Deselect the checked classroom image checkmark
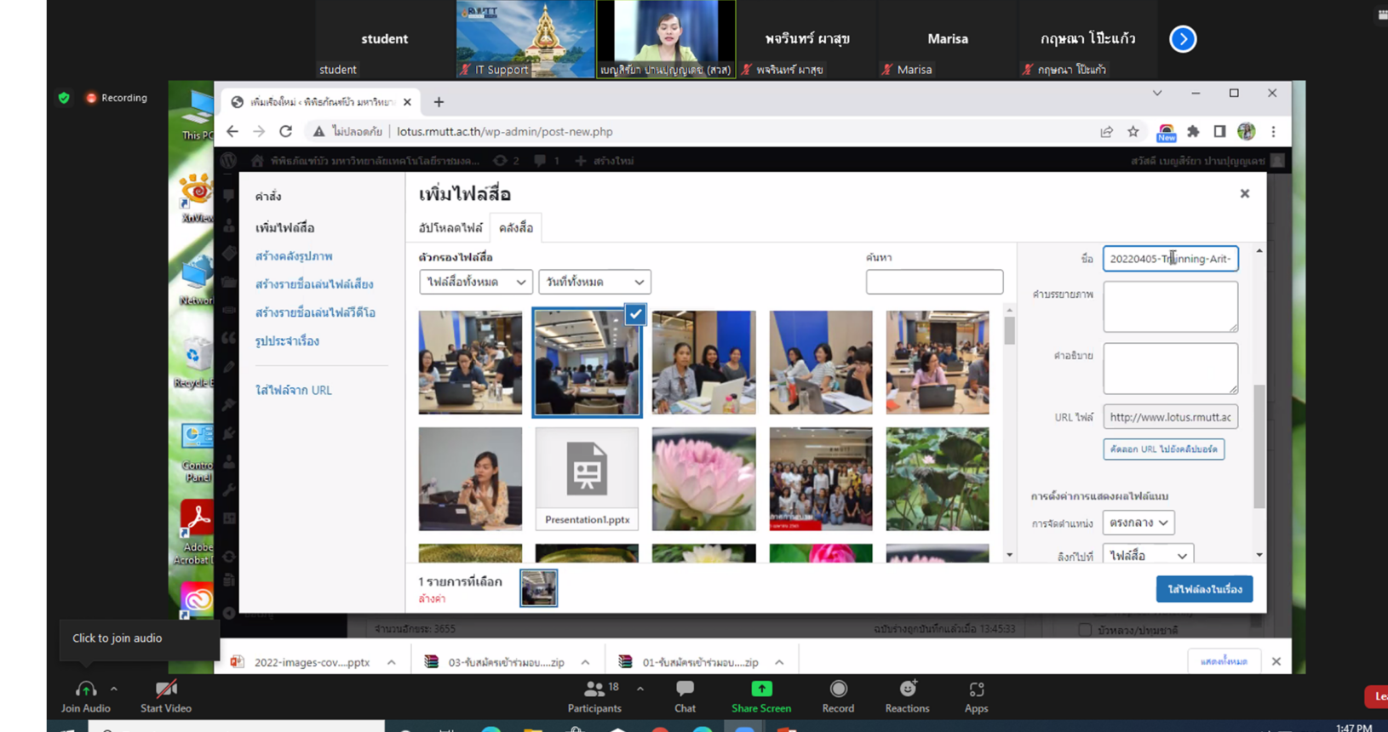Screen dimensions: 1388x732 [635, 314]
